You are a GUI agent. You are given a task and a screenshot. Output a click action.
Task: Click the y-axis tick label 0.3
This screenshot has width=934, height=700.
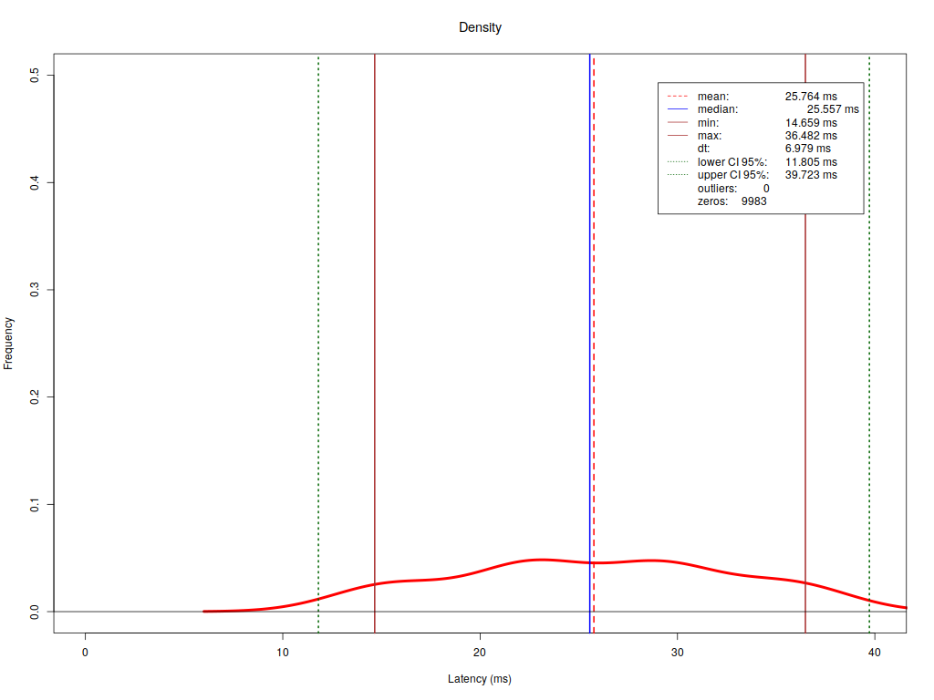coord(35,290)
